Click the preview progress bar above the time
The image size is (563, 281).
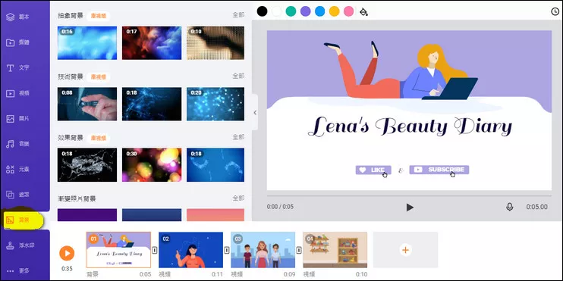coord(409,195)
